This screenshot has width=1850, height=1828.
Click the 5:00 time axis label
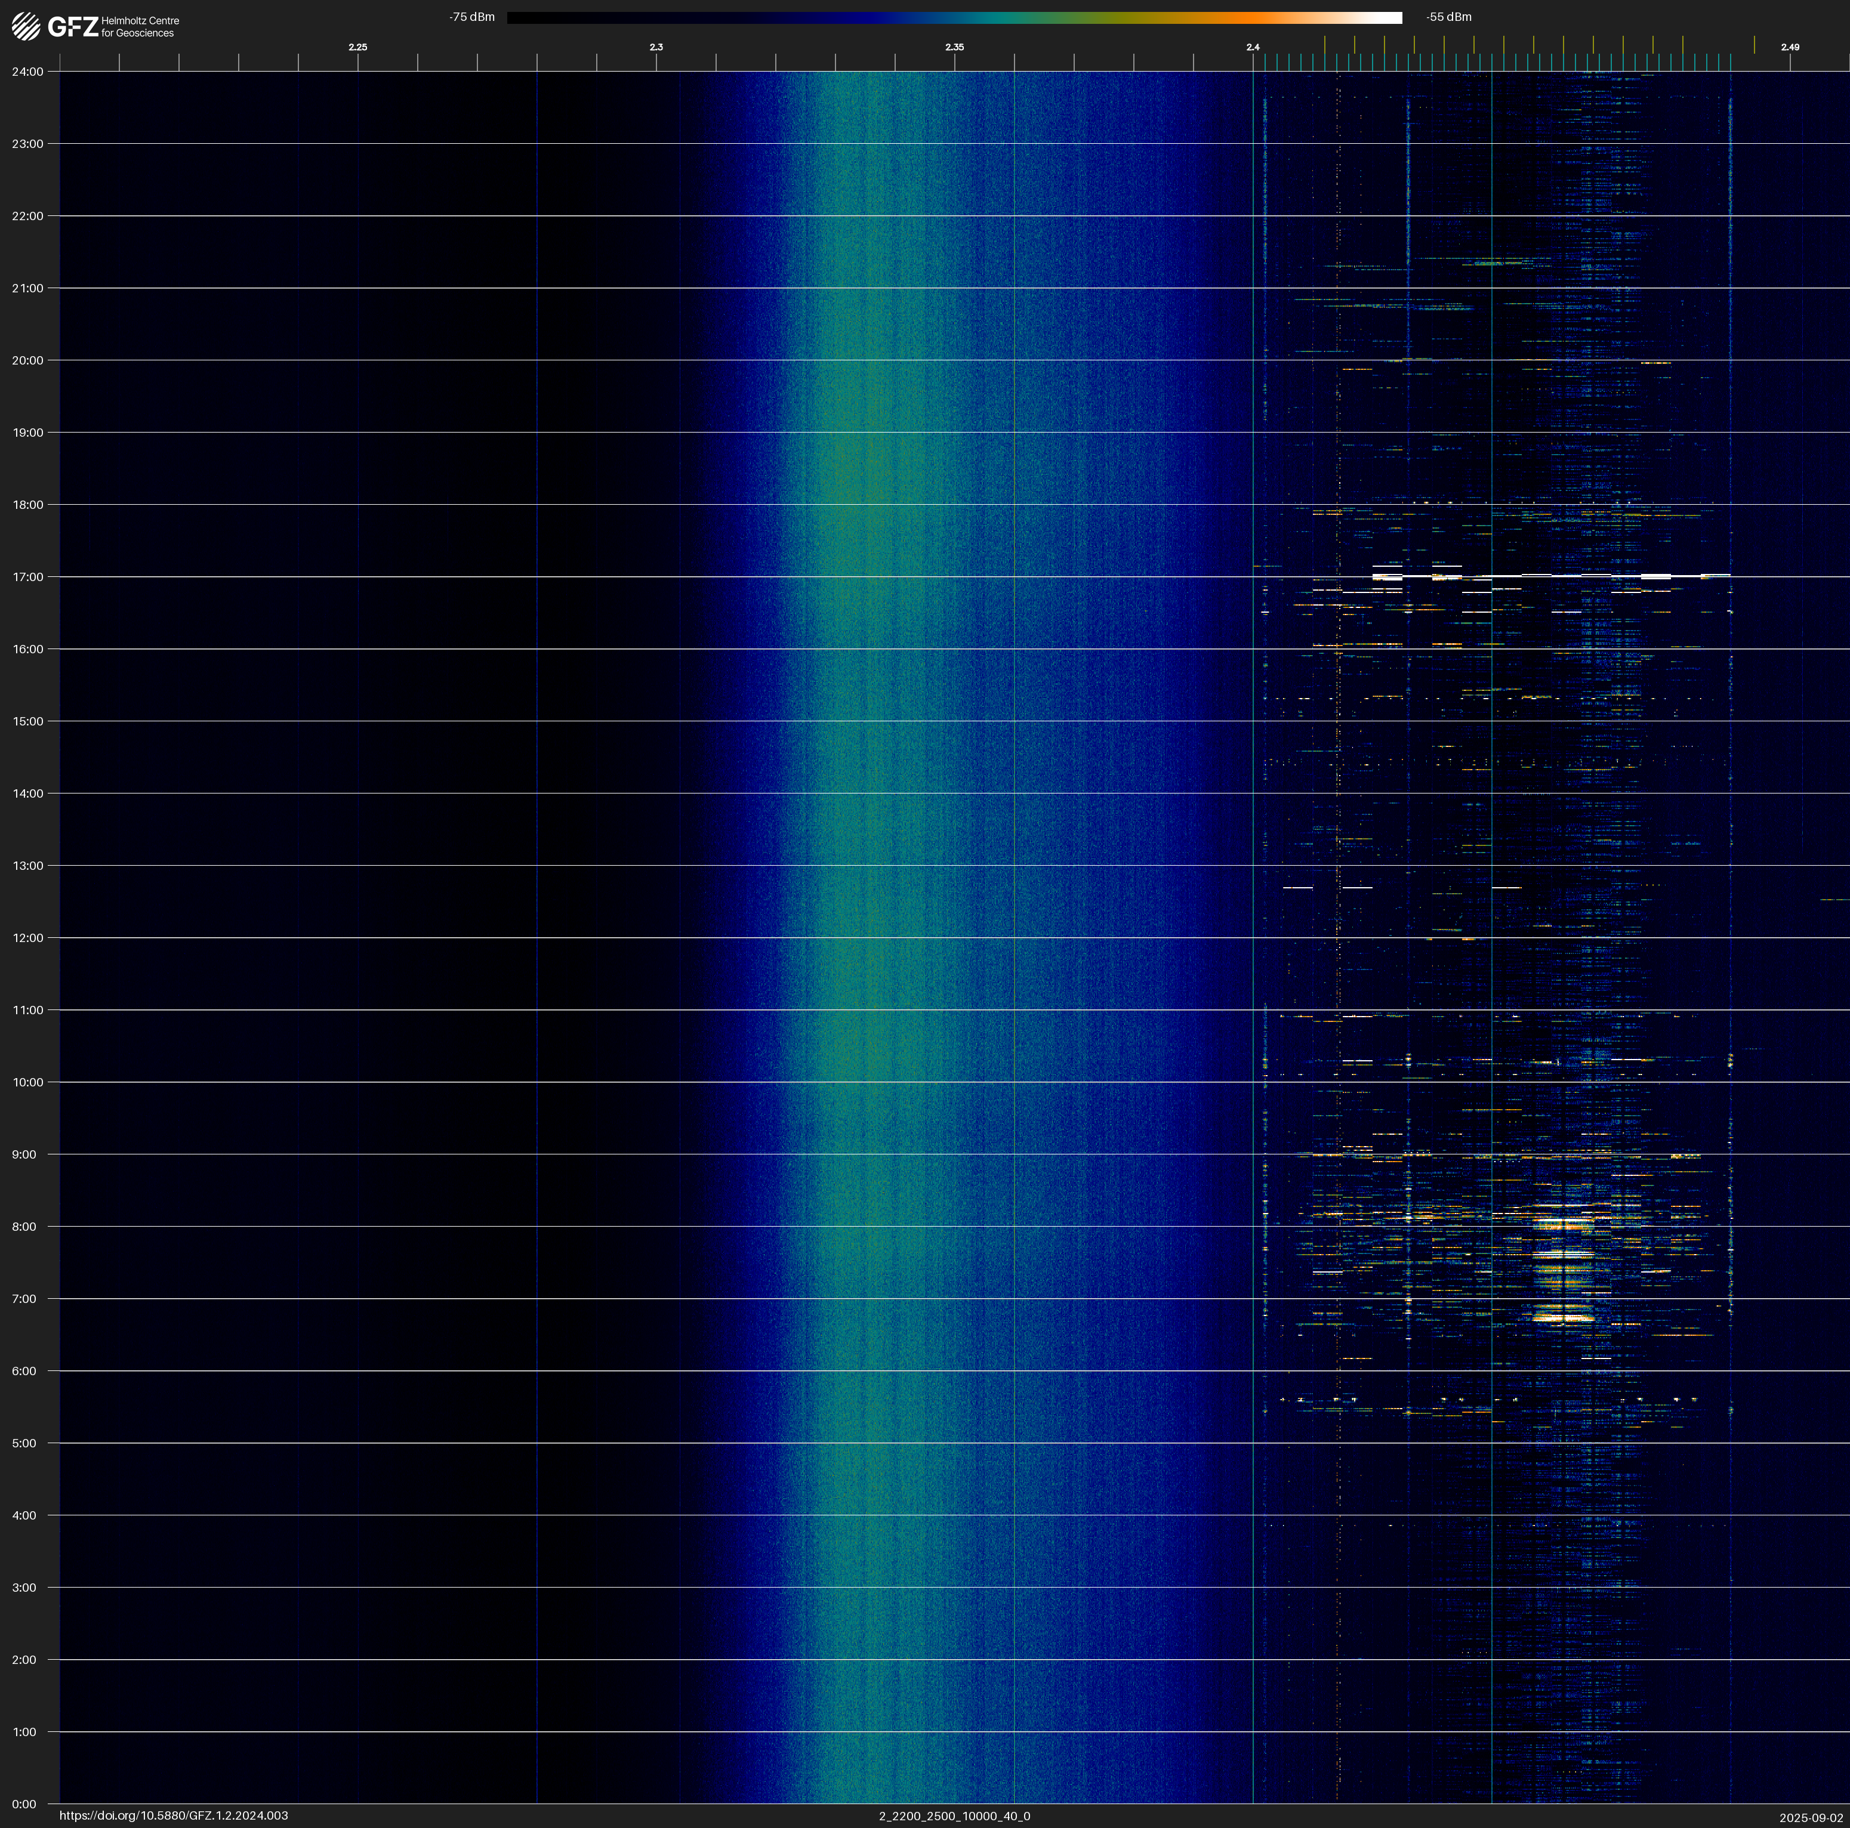click(24, 1443)
